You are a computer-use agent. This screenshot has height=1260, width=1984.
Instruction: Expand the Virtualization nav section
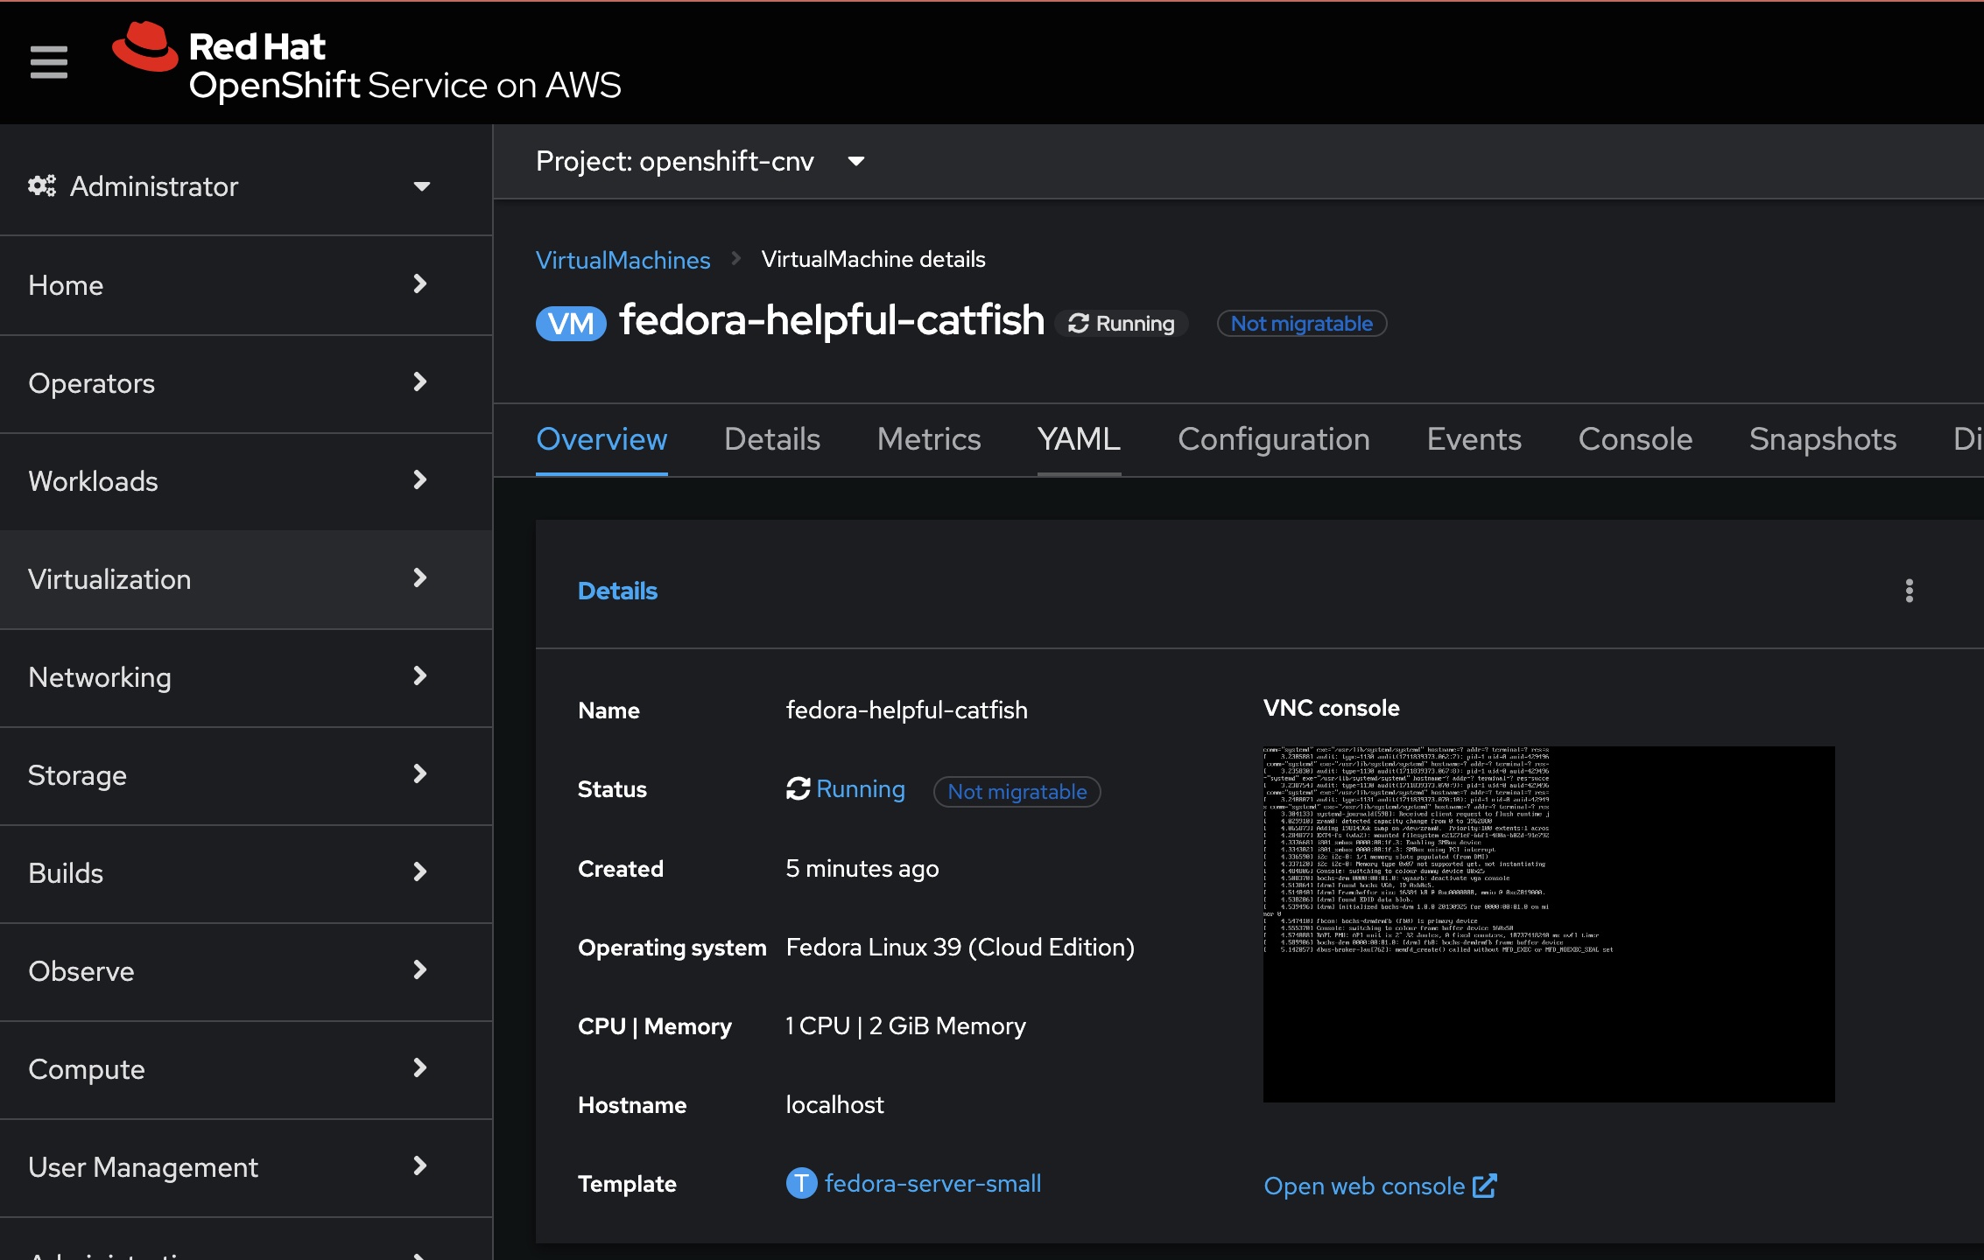[x=420, y=578]
